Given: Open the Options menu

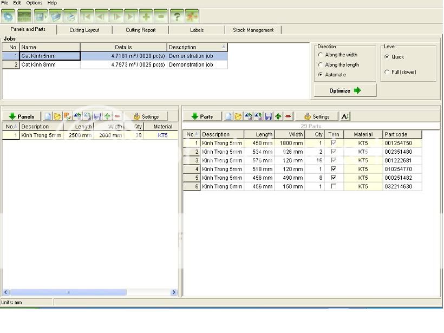Looking at the screenshot, I should point(34,3).
